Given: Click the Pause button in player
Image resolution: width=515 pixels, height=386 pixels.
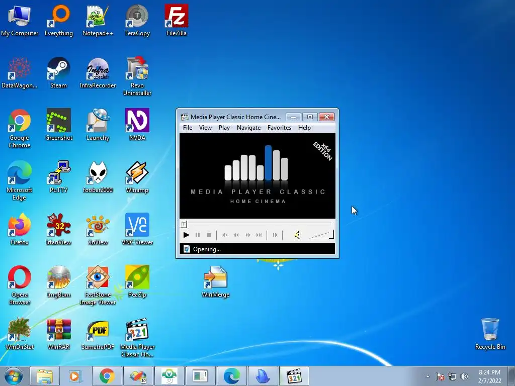Looking at the screenshot, I should pos(197,235).
